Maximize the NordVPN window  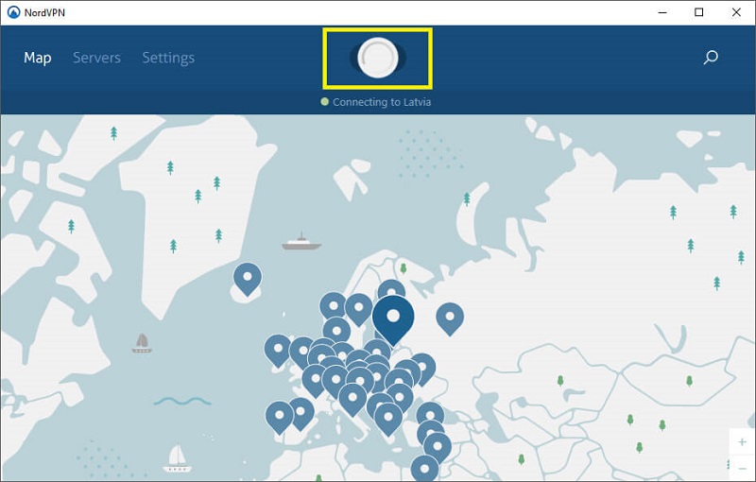(x=698, y=12)
